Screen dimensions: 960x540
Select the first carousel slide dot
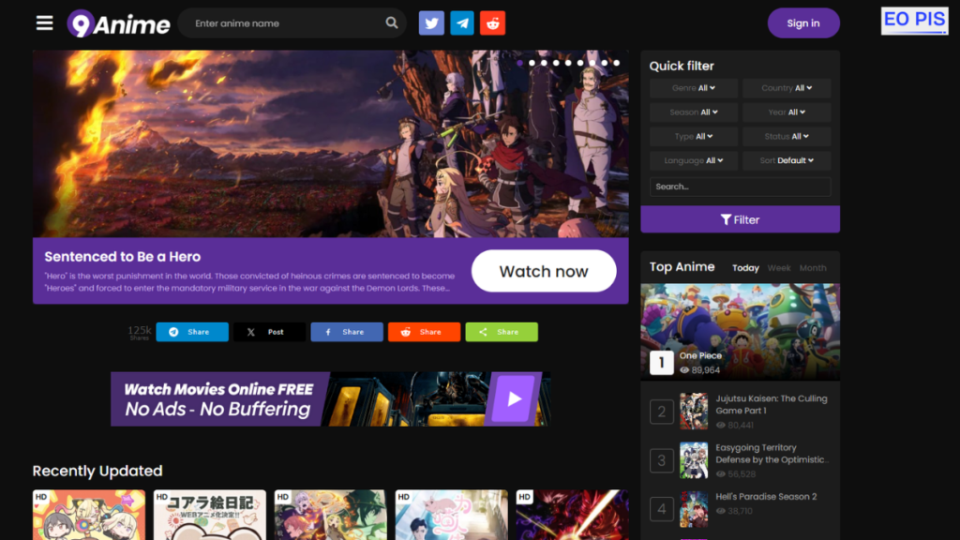pos(519,63)
